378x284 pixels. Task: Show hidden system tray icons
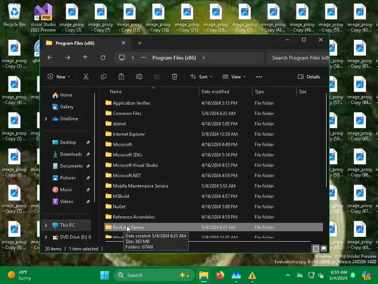tap(288, 275)
